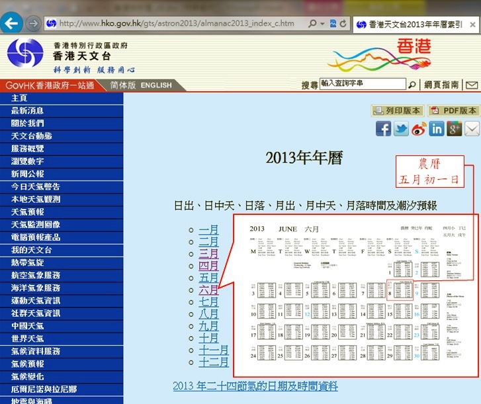Open the address bar search dropdown arrow
This screenshot has width=481, height=404.
[x=322, y=24]
